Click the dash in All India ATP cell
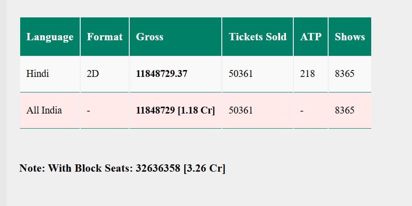This screenshot has width=412, height=206. click(x=302, y=111)
